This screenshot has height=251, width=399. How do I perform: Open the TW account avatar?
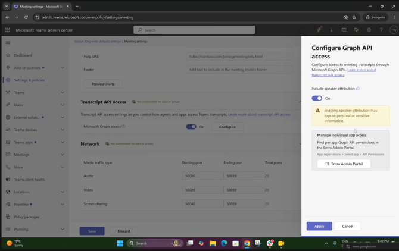[x=394, y=30]
